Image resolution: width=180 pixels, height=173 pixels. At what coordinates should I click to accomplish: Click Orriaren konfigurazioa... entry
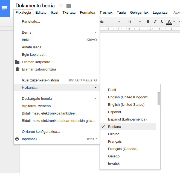(41, 132)
